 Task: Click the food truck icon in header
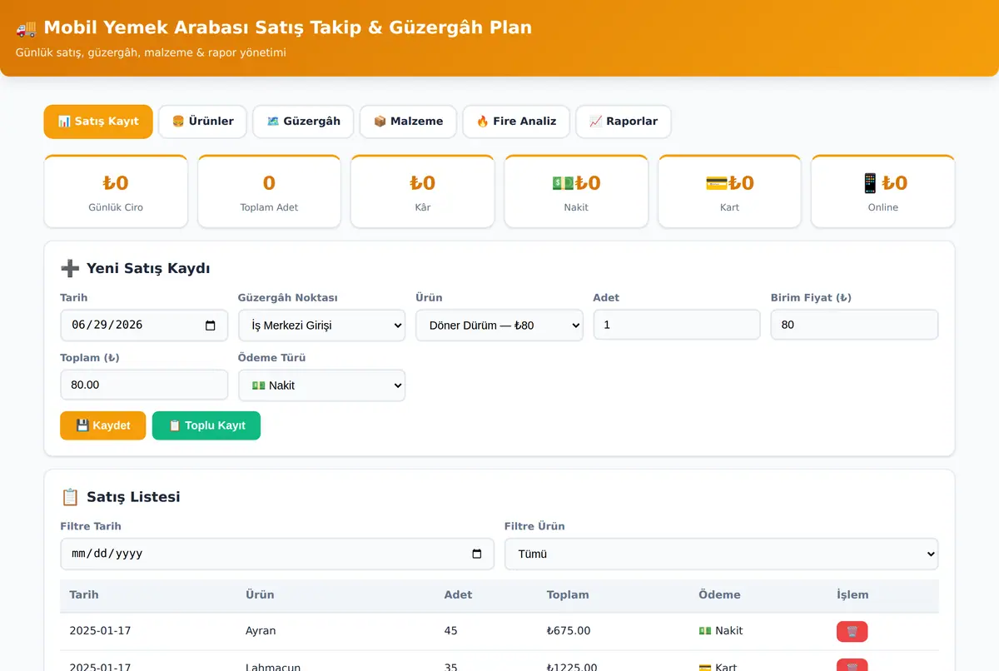tap(26, 28)
